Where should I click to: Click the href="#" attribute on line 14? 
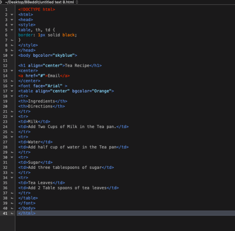click(35, 76)
